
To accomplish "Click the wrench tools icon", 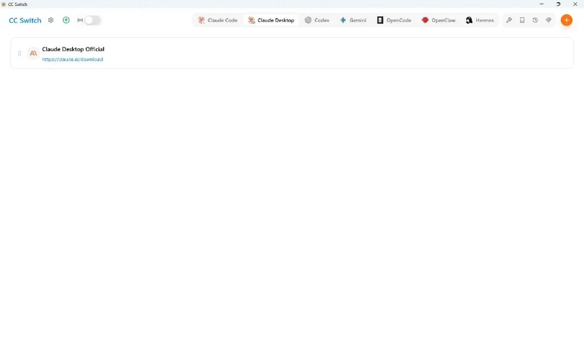I will 509,20.
